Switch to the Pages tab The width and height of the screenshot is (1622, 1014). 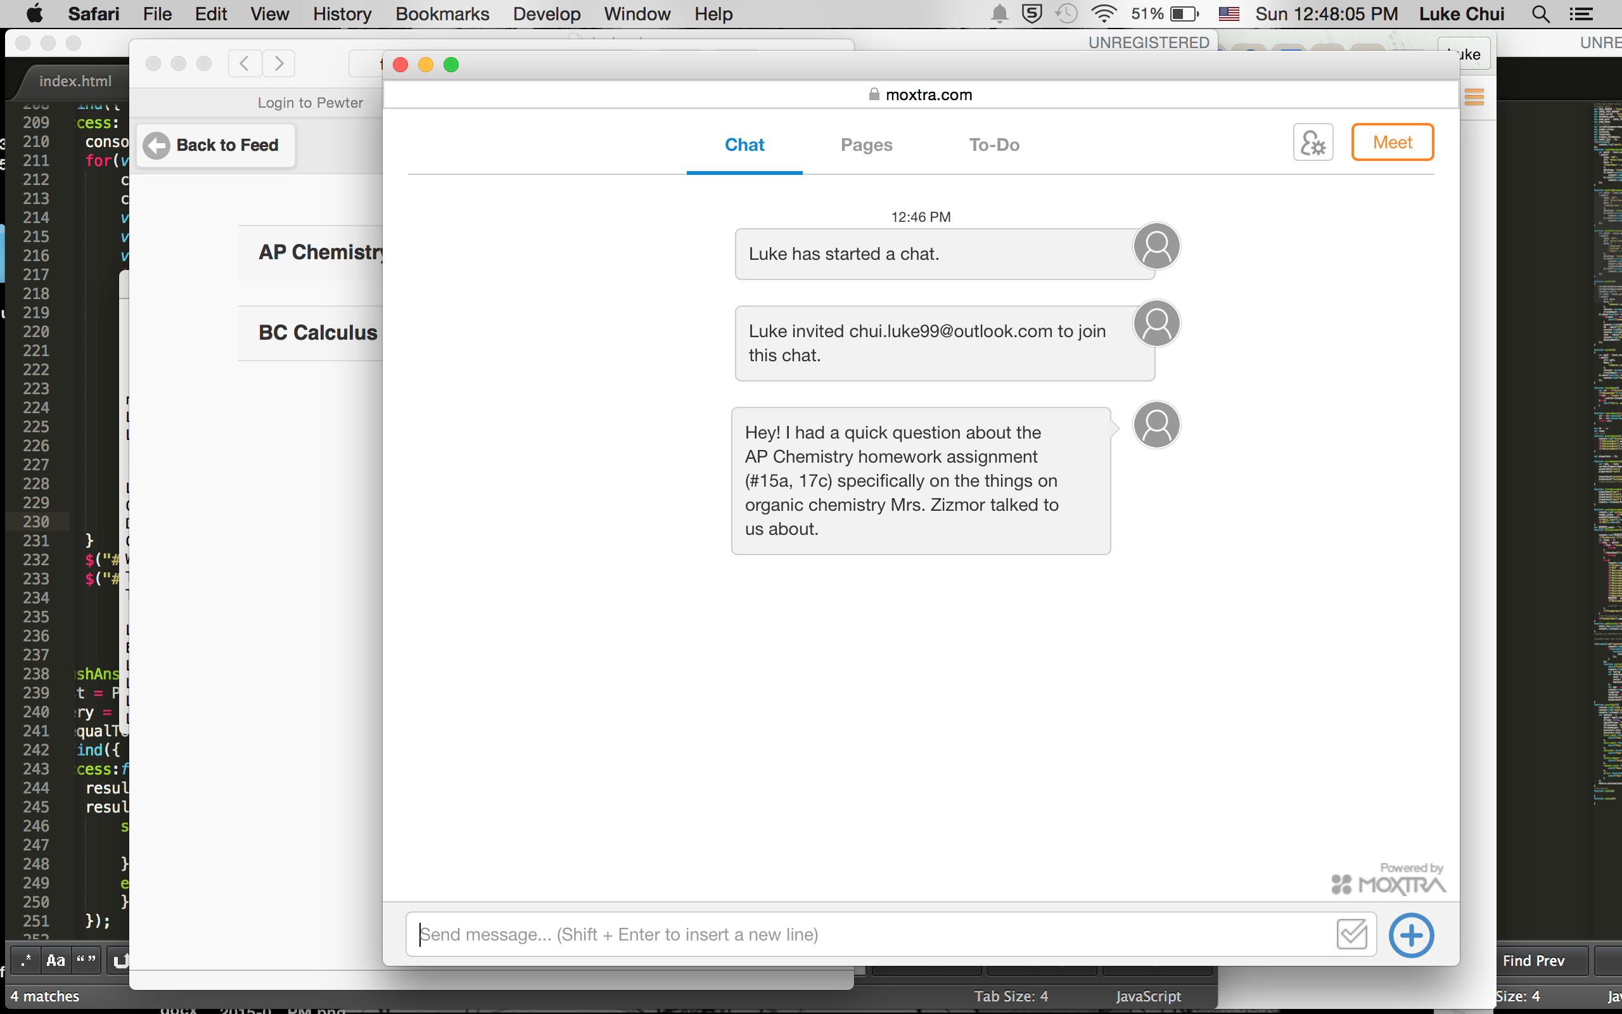coord(866,145)
